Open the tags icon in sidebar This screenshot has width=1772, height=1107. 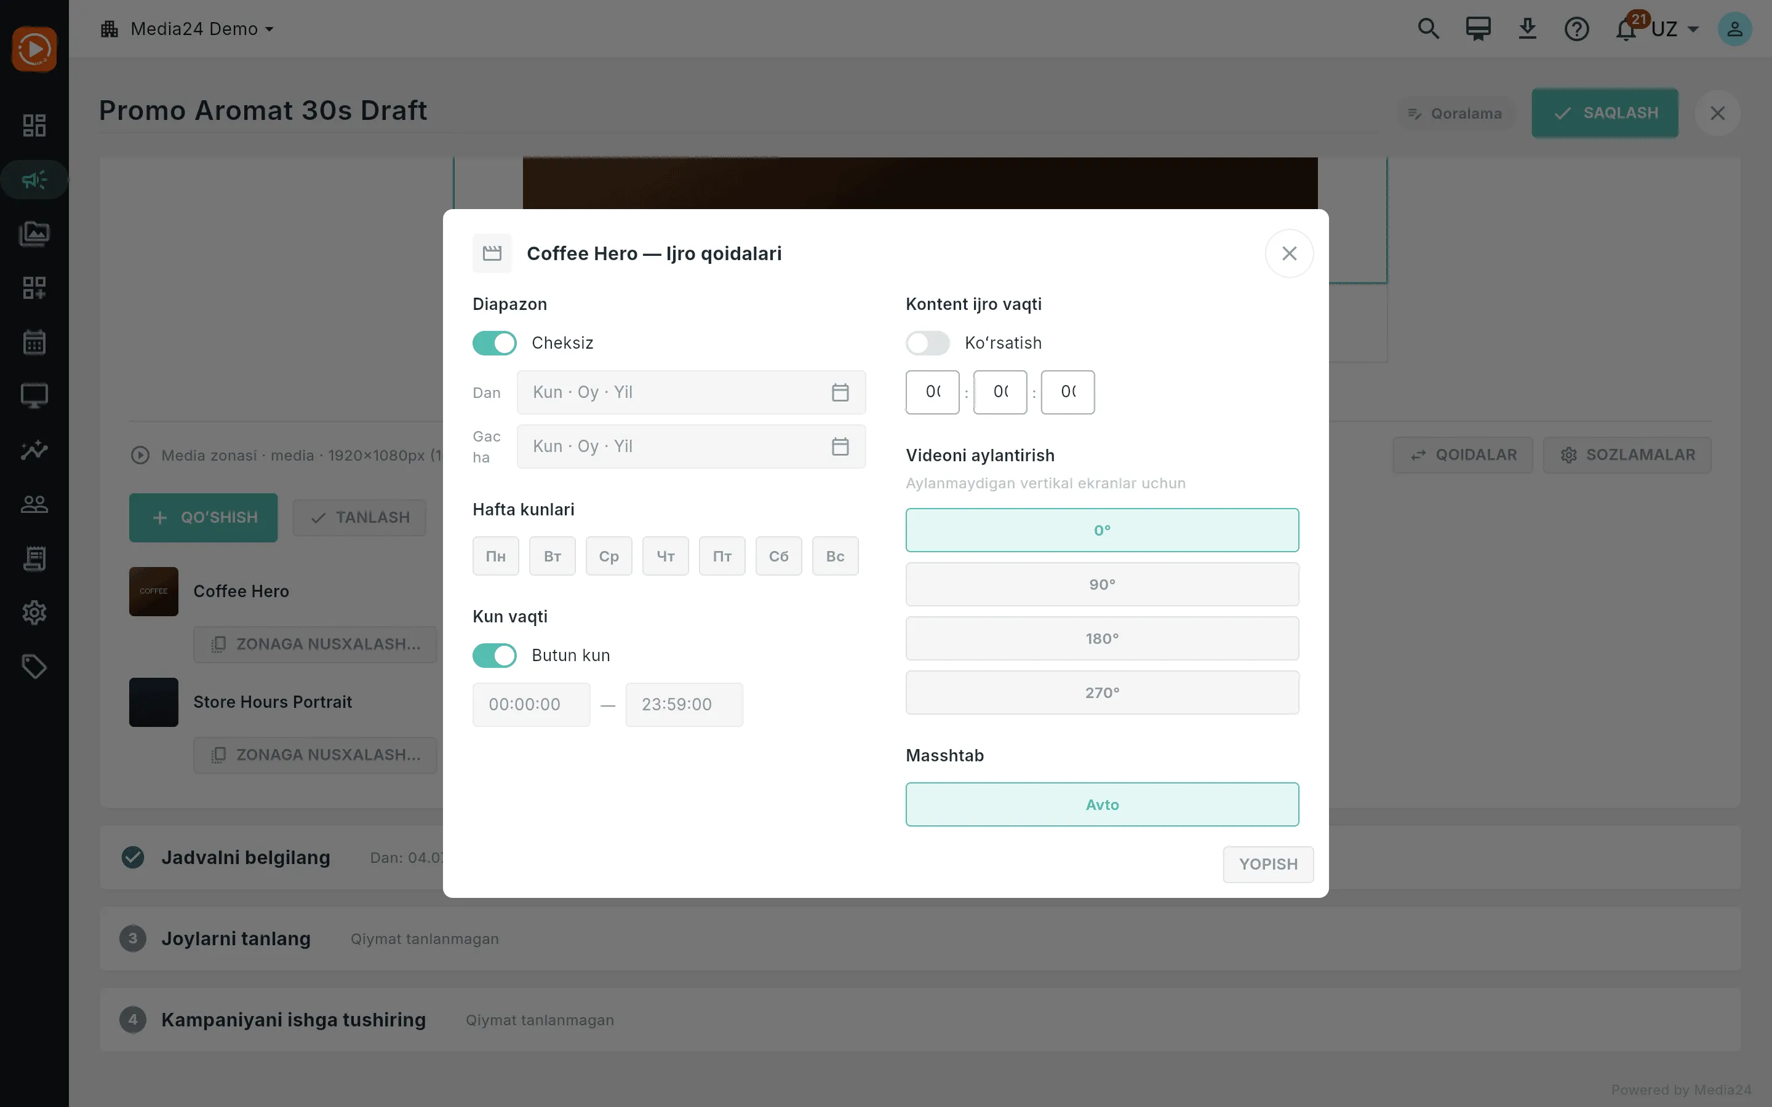tap(34, 666)
